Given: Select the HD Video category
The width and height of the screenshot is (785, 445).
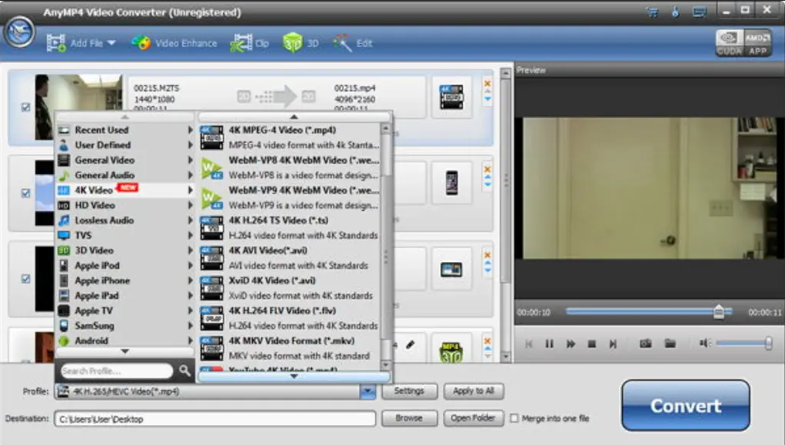Looking at the screenshot, I should click(125, 205).
